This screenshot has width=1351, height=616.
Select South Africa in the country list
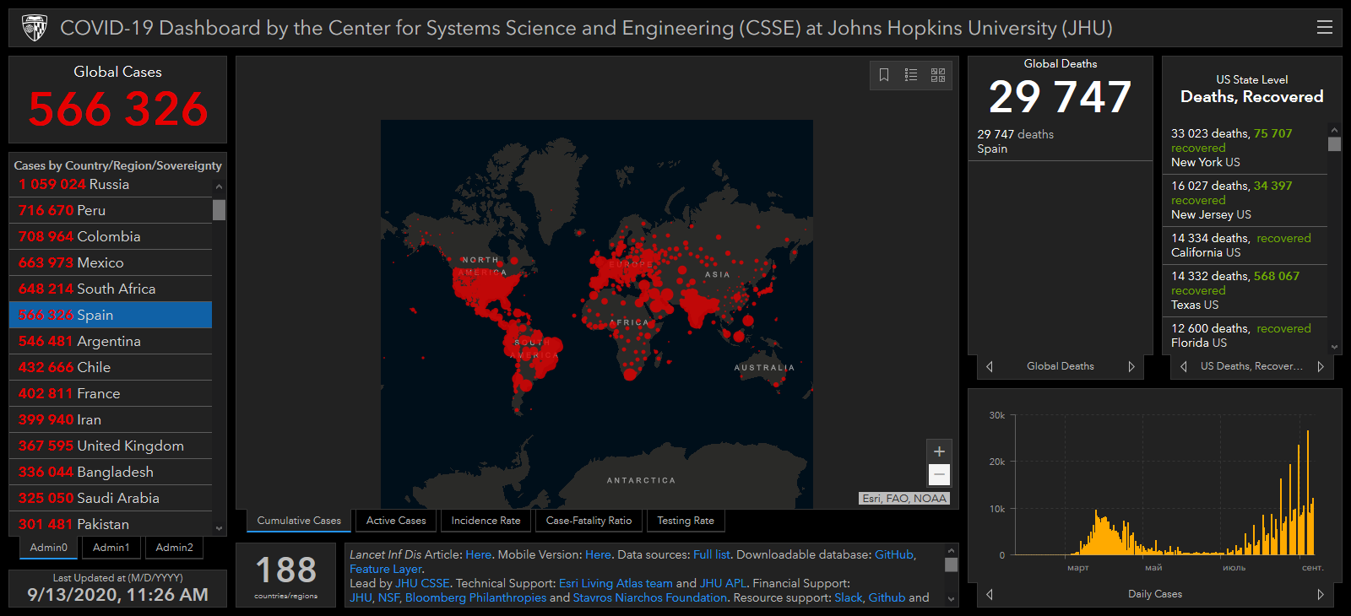point(111,289)
